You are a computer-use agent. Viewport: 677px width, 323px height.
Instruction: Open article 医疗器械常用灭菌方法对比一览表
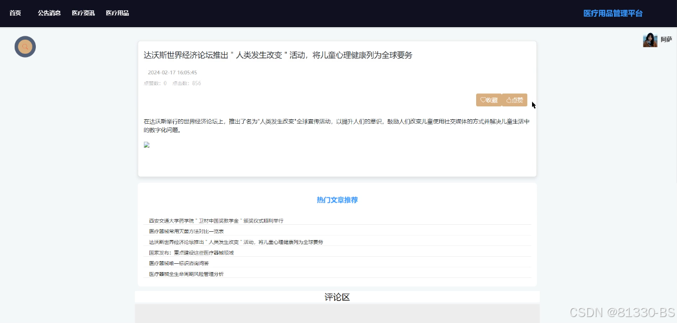186,231
